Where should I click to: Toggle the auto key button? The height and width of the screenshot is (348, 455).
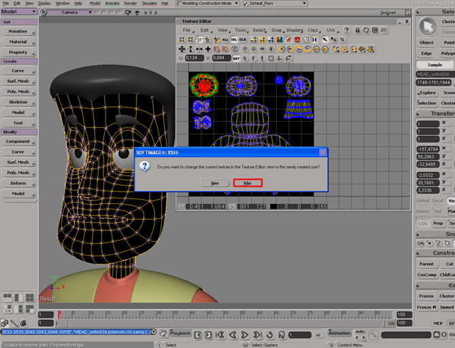360,332
